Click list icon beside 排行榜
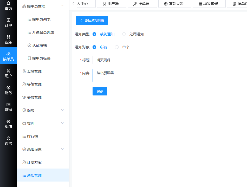 pos(24,136)
